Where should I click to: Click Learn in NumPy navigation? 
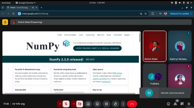(x=81, y=35)
